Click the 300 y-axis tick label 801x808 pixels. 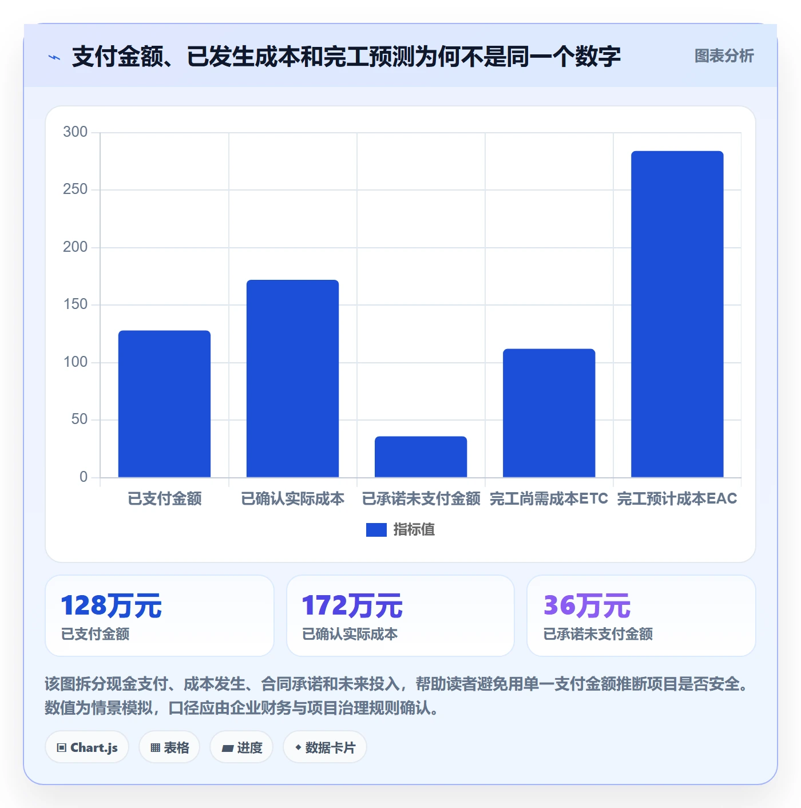[75, 132]
